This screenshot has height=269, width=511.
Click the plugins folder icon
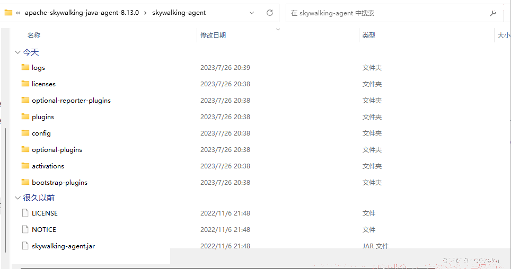pyautogui.click(x=25, y=116)
